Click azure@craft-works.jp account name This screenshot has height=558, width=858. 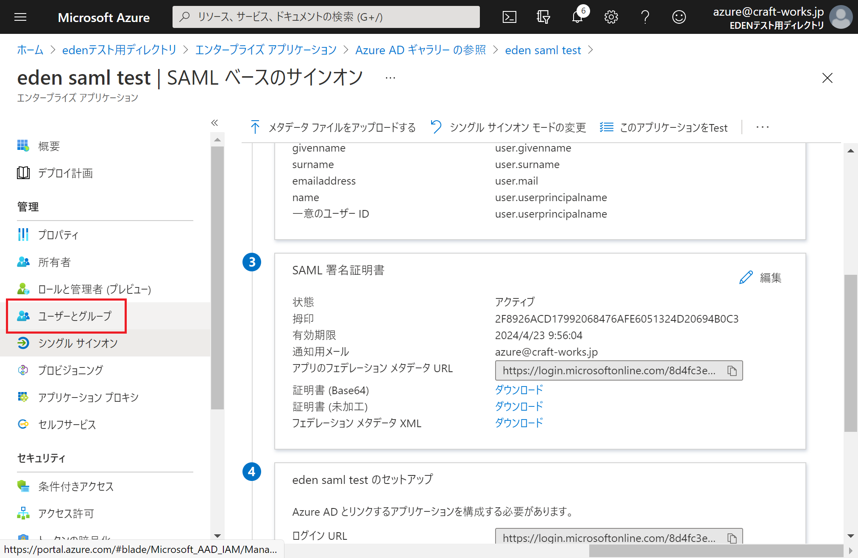pos(768,12)
